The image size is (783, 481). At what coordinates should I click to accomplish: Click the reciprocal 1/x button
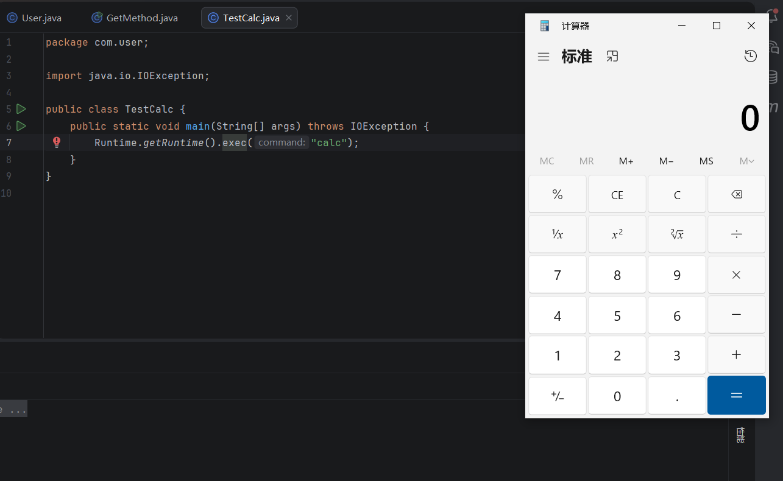pos(557,234)
